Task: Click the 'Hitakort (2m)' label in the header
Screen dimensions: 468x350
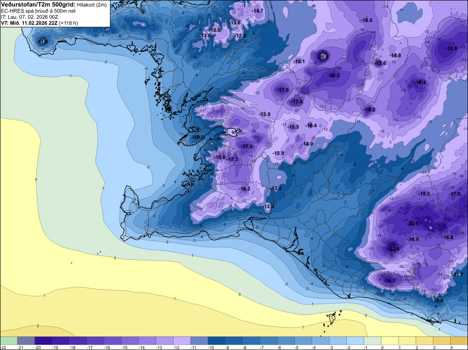Action: (x=92, y=5)
